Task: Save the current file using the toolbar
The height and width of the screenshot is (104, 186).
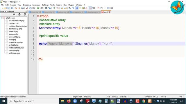Action: click(9, 8)
